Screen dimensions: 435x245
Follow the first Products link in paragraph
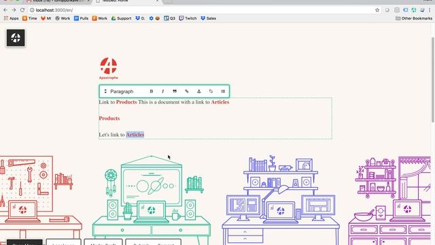tap(126, 102)
